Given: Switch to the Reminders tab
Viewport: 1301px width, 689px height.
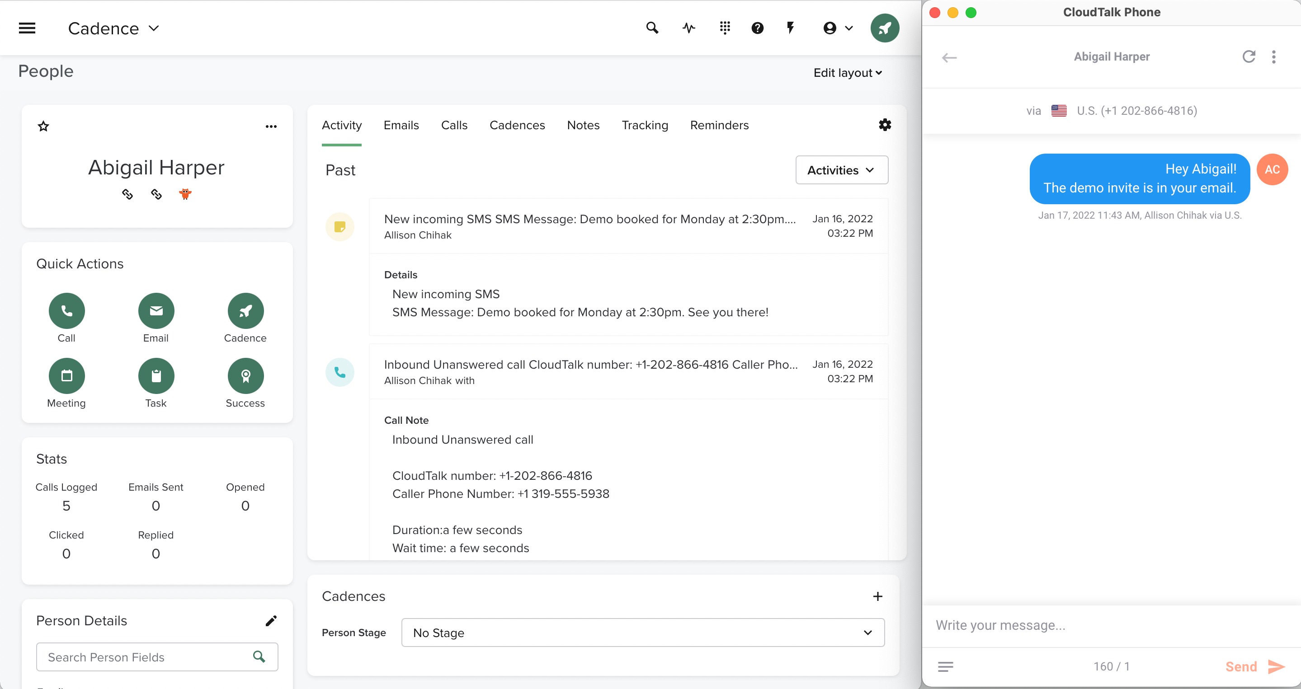Looking at the screenshot, I should coord(719,125).
